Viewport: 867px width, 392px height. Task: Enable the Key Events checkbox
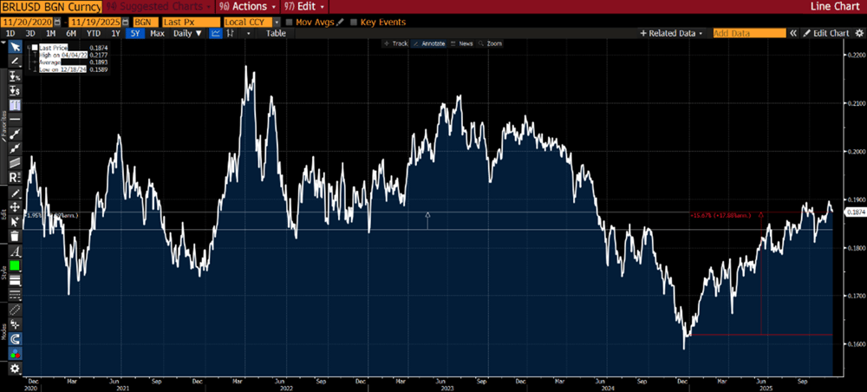click(354, 21)
